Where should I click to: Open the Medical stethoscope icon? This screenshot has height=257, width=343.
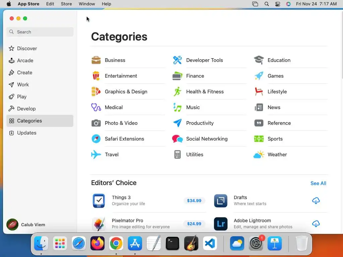[96, 107]
